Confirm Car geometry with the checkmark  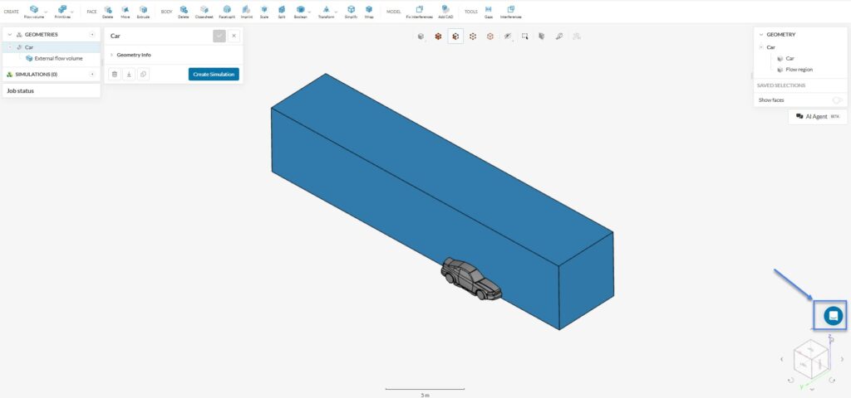(219, 36)
